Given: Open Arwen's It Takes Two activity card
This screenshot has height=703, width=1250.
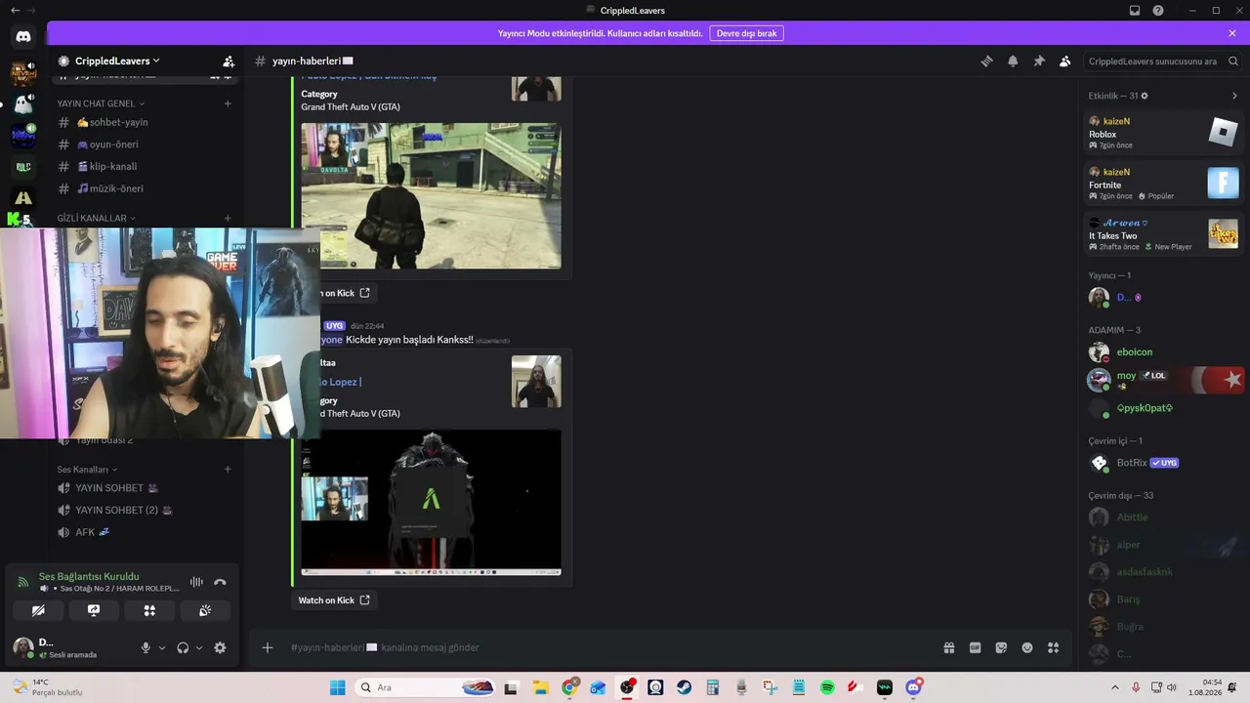Looking at the screenshot, I should click(x=1163, y=234).
